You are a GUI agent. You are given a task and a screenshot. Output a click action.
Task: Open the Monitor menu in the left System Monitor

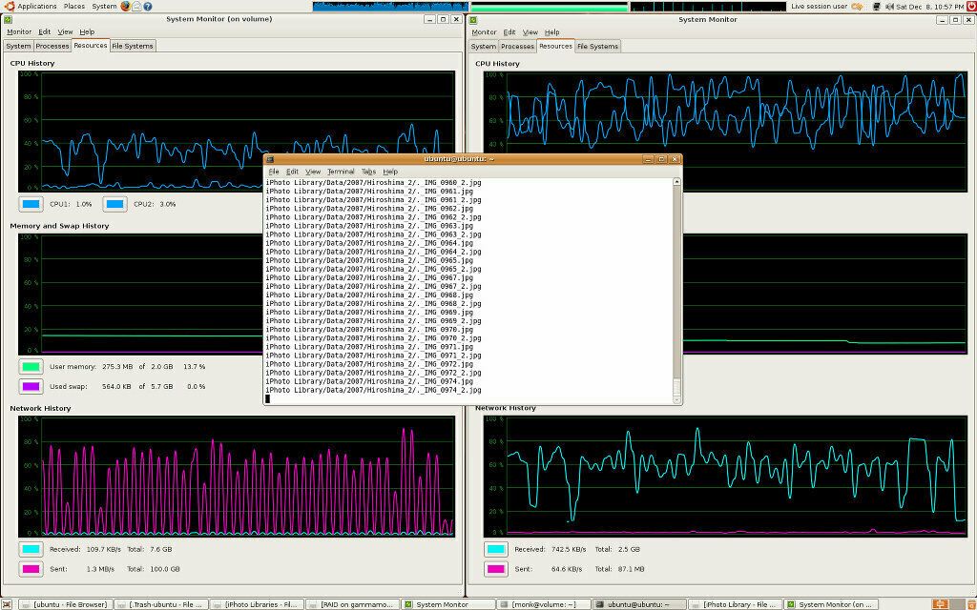pos(19,31)
